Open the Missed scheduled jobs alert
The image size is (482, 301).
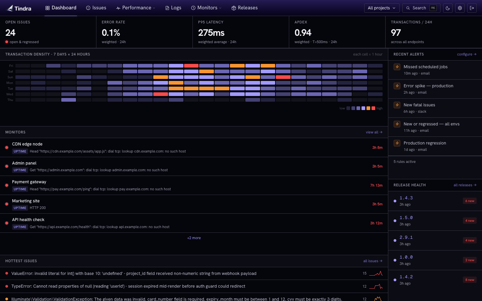tap(435, 70)
